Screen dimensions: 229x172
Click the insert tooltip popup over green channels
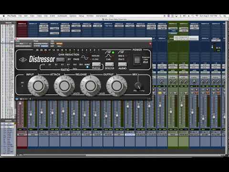point(186,38)
